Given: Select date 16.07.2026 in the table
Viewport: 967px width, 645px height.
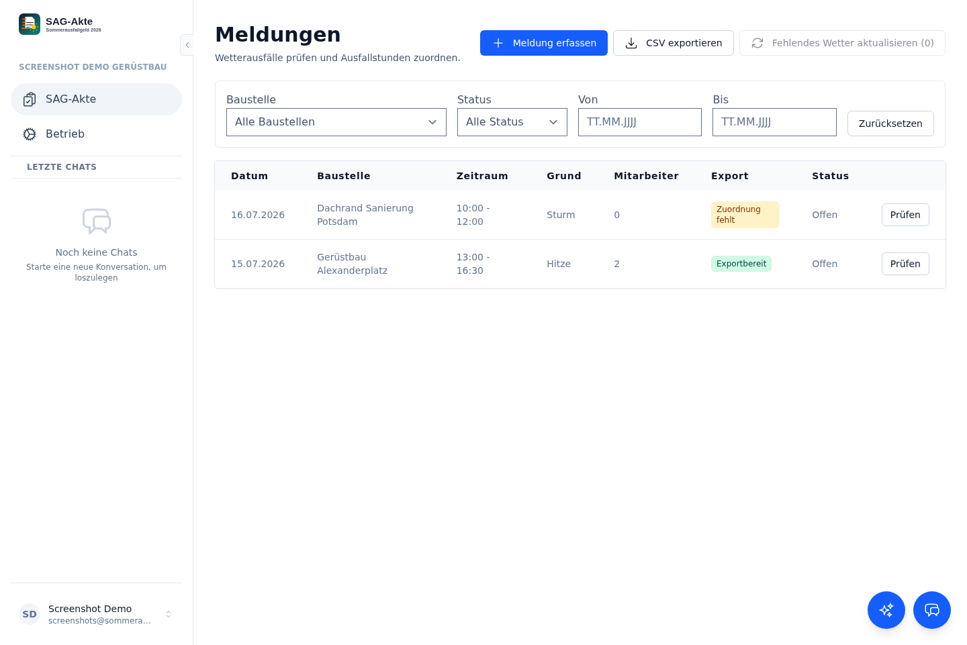Looking at the screenshot, I should [x=258, y=215].
